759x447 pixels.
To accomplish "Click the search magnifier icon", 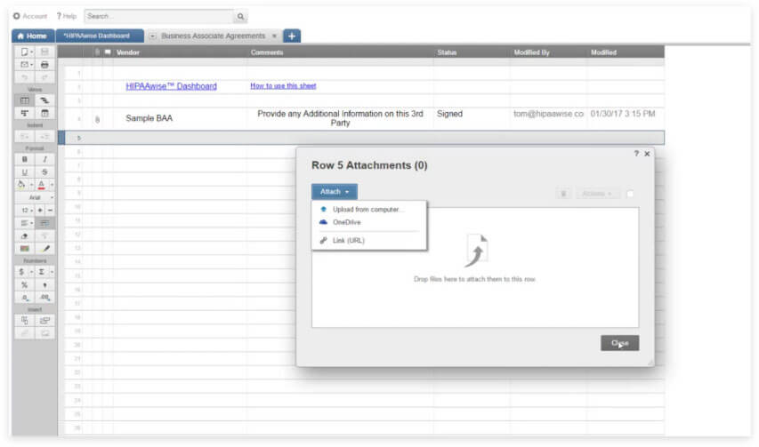I will (240, 16).
